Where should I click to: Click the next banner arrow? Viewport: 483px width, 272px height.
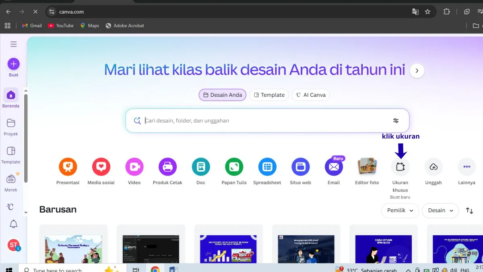coord(417,71)
